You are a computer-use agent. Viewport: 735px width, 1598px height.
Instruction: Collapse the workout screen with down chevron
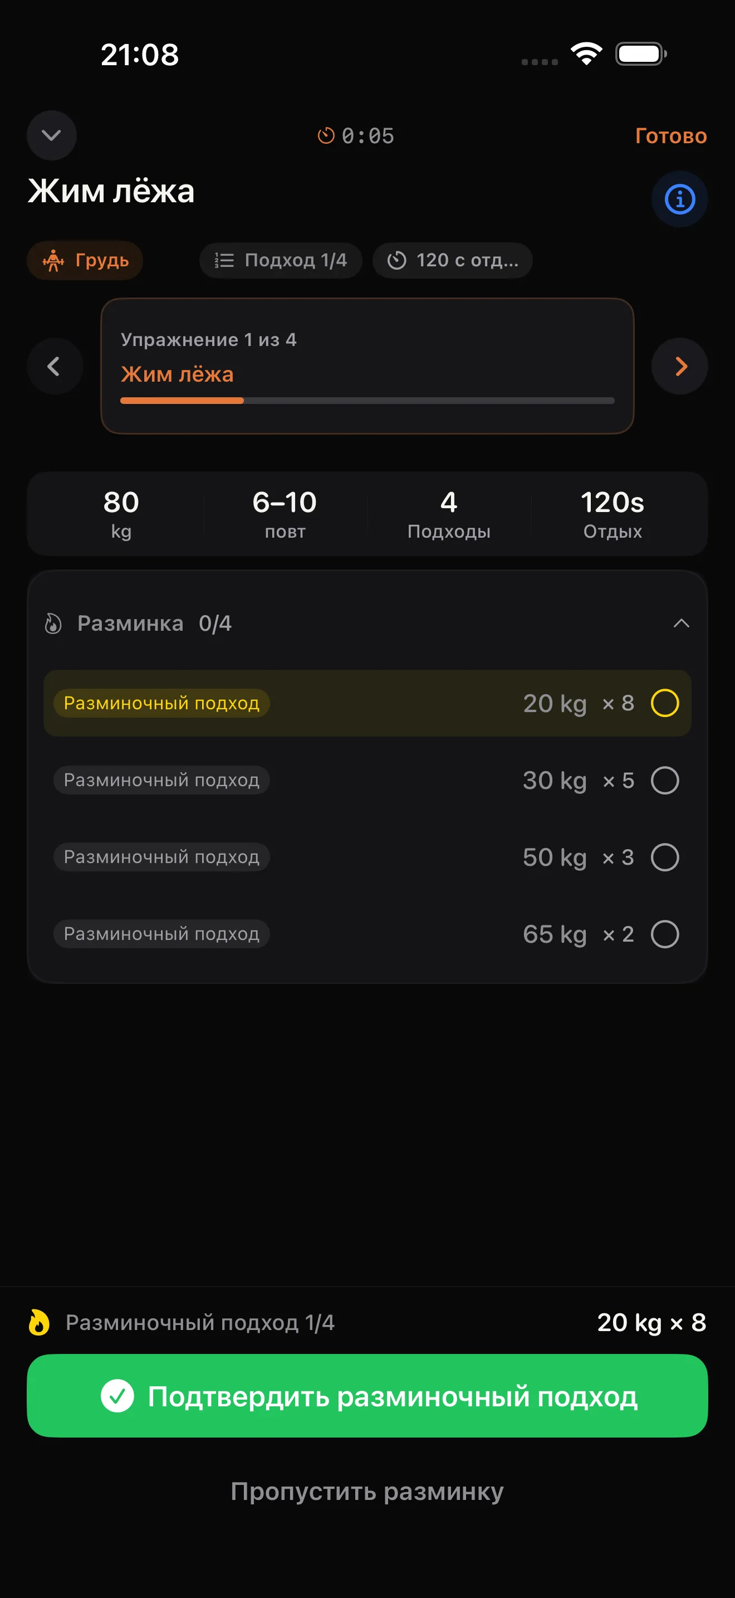[51, 135]
